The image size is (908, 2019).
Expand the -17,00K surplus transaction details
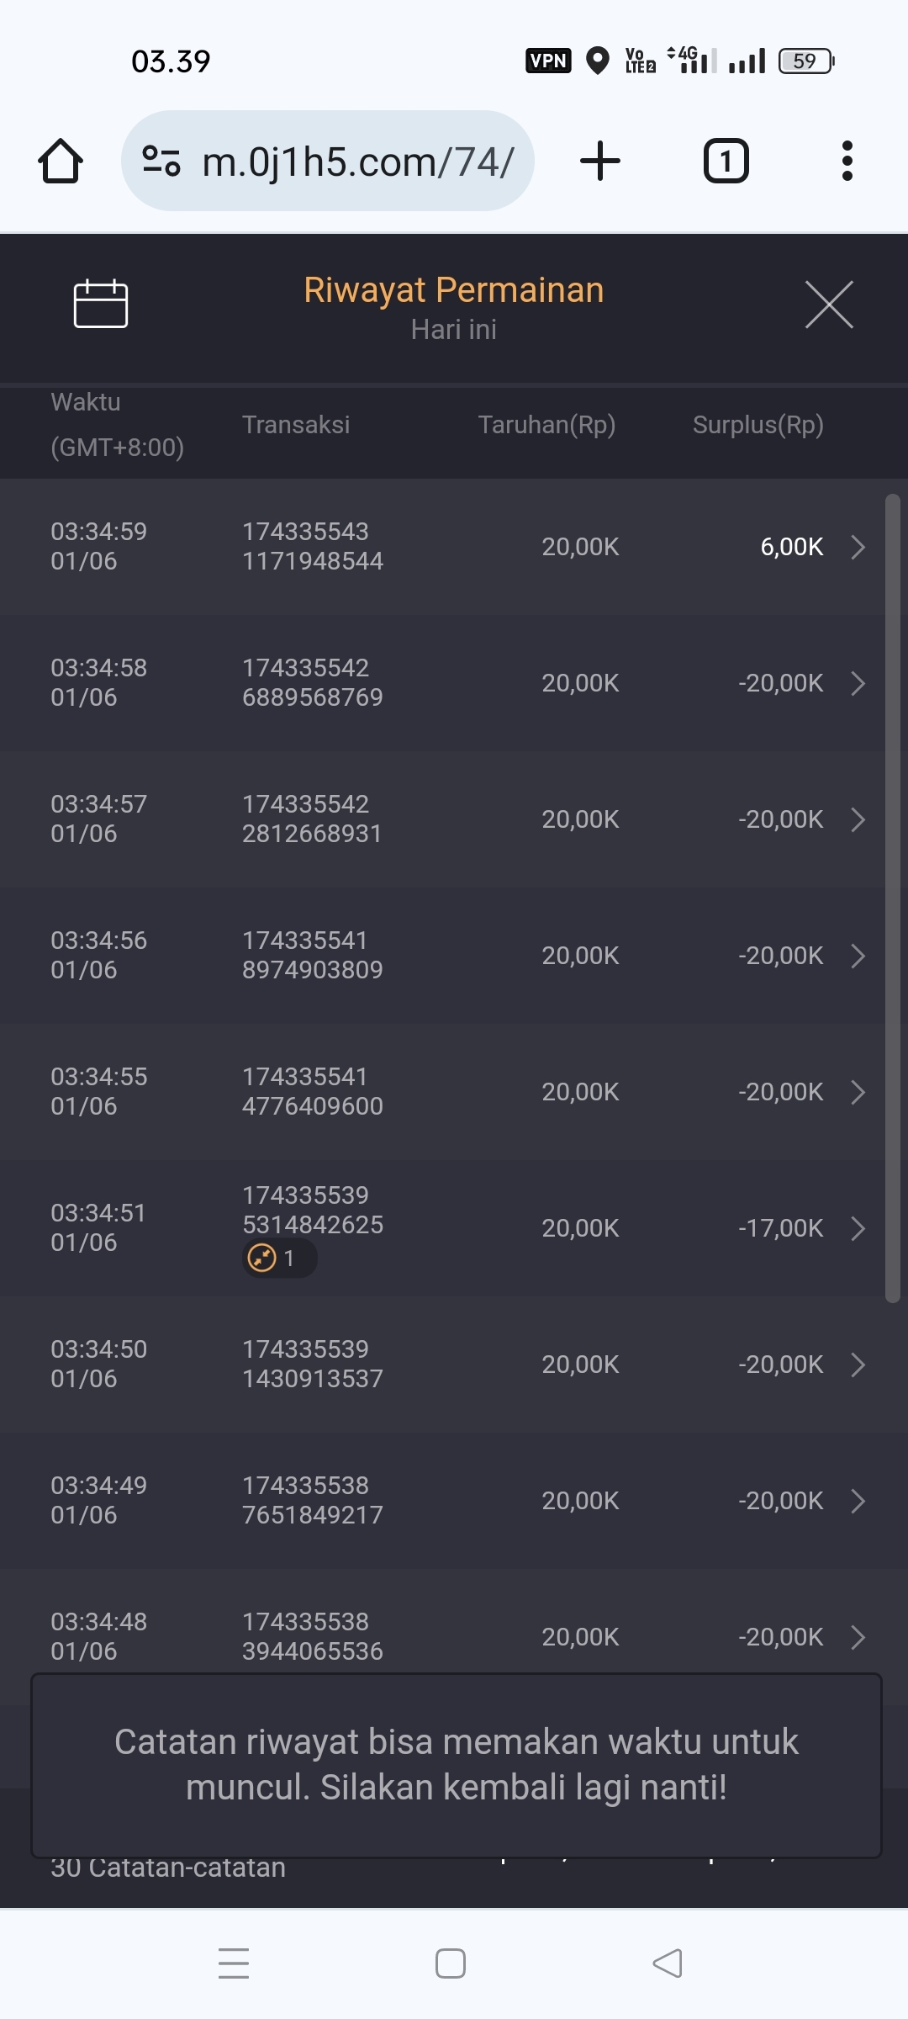(x=858, y=1228)
